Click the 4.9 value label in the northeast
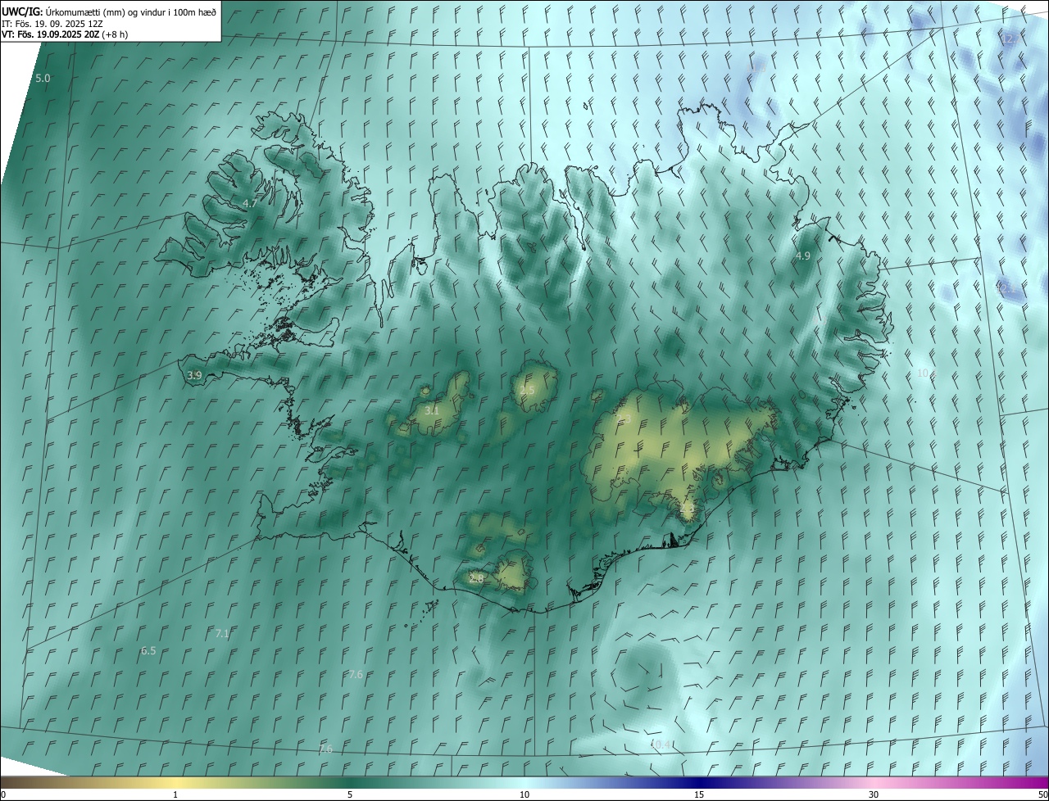 point(803,256)
